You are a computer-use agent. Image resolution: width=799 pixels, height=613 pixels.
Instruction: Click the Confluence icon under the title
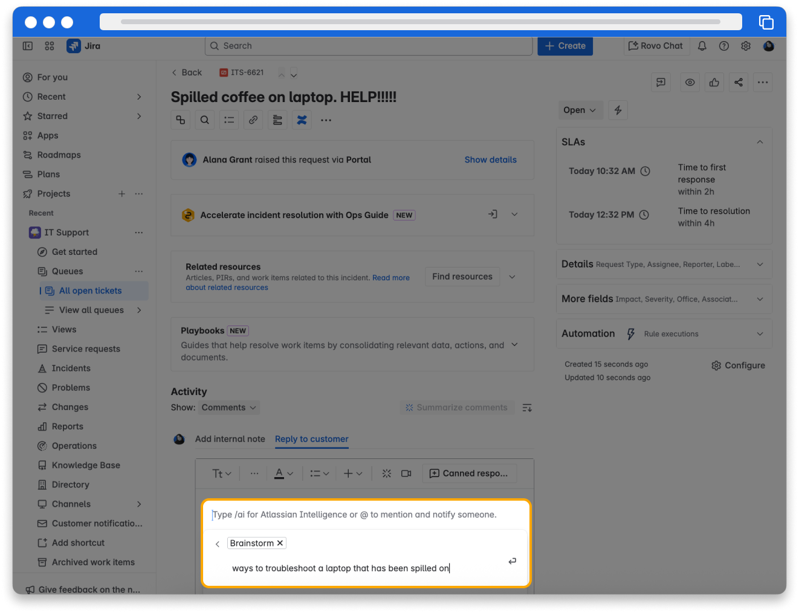tap(302, 120)
